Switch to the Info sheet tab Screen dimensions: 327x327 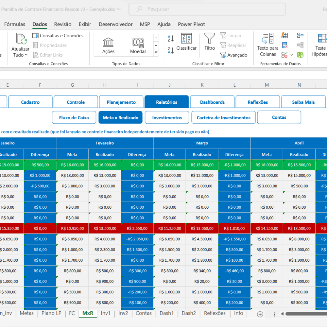[x=238, y=313]
